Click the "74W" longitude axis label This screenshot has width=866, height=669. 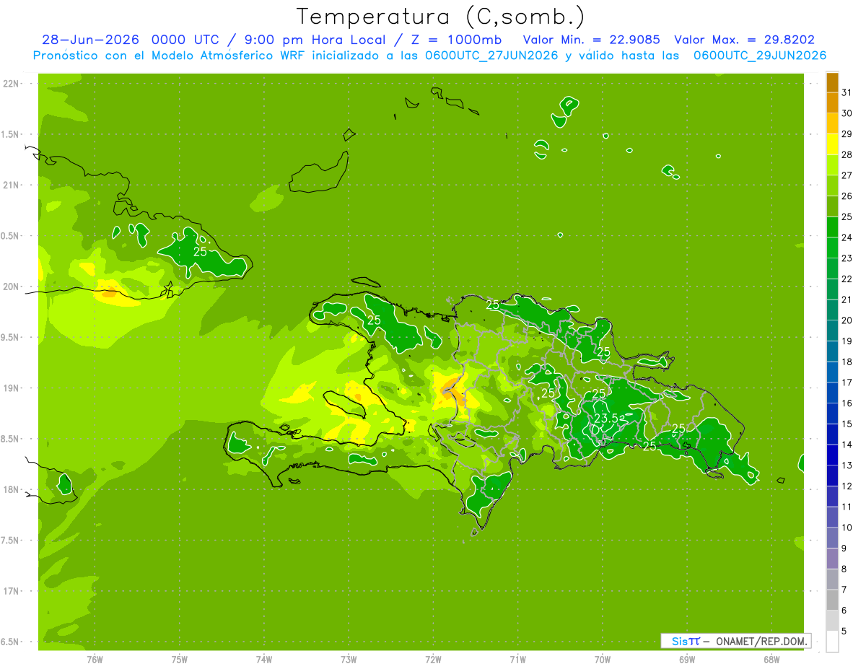tap(263, 660)
